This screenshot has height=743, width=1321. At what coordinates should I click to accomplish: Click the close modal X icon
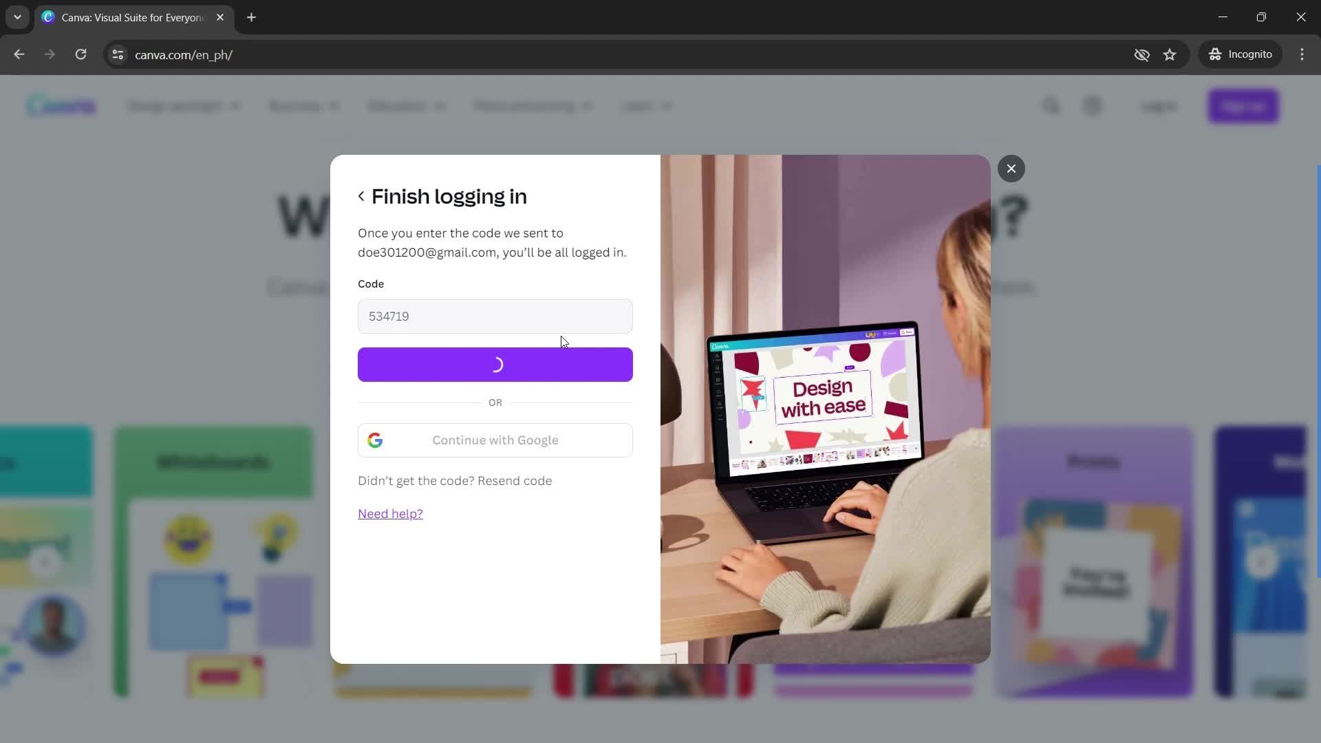[1011, 168]
